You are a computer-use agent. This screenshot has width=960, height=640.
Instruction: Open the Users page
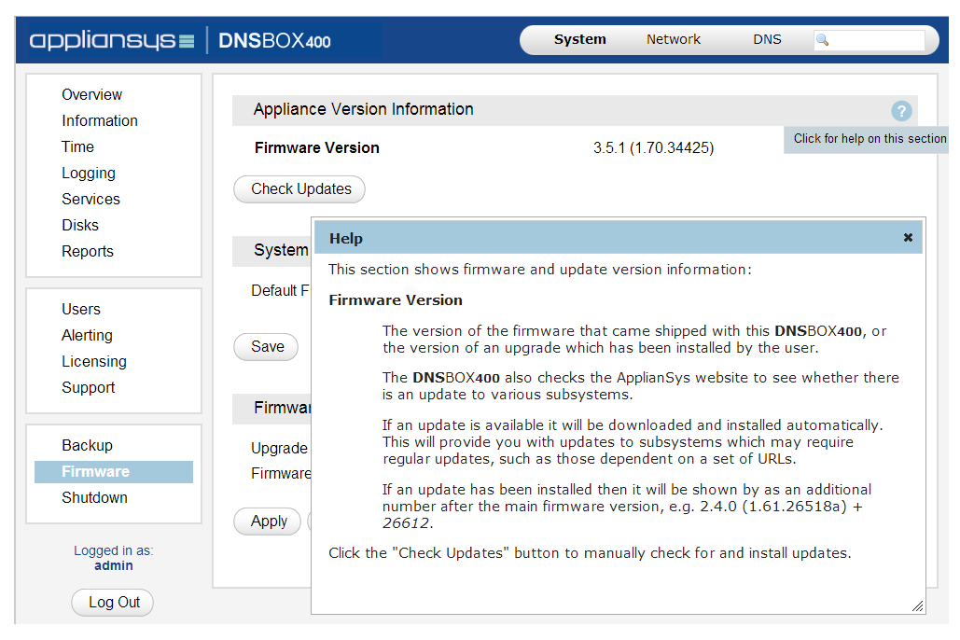[81, 310]
